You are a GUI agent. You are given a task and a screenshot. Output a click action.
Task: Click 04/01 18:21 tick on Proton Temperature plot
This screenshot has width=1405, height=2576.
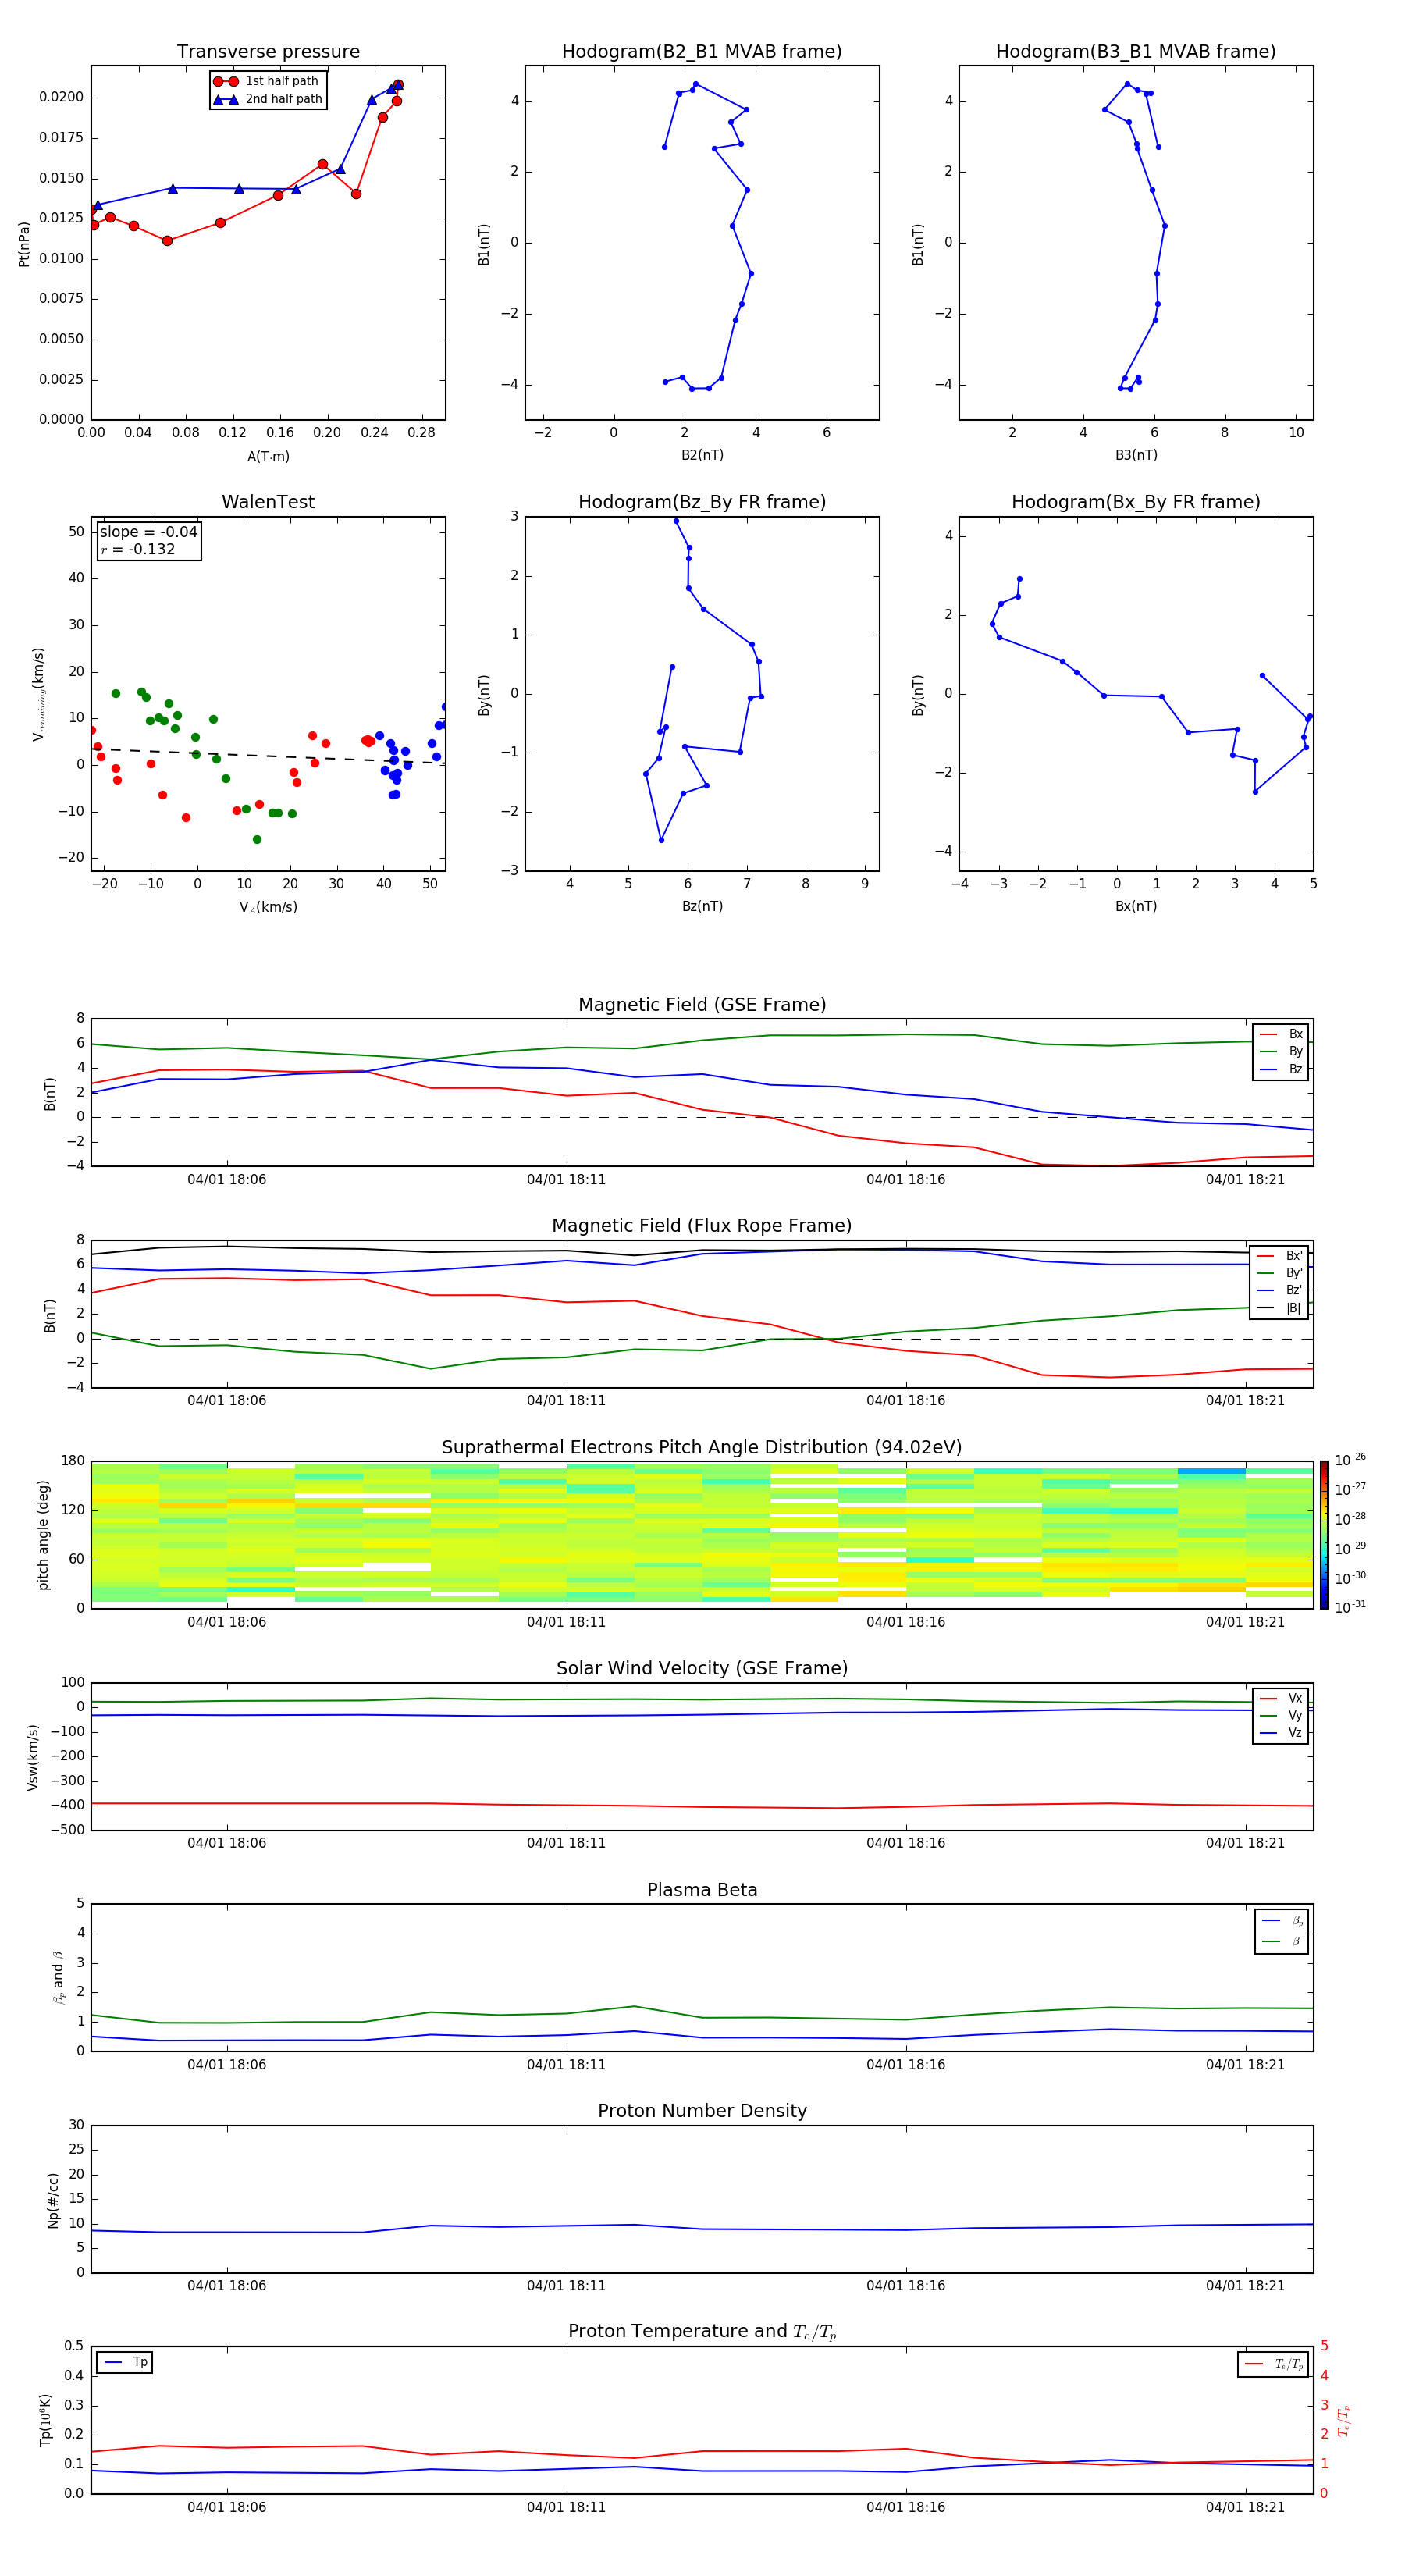[x=1245, y=2507]
